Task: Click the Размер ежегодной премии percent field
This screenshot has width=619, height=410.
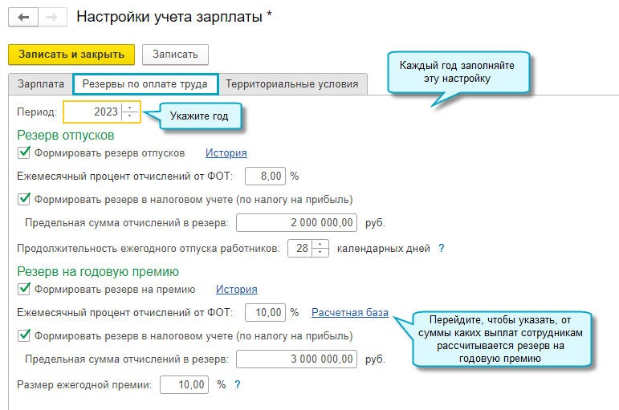Action: pyautogui.click(x=185, y=385)
